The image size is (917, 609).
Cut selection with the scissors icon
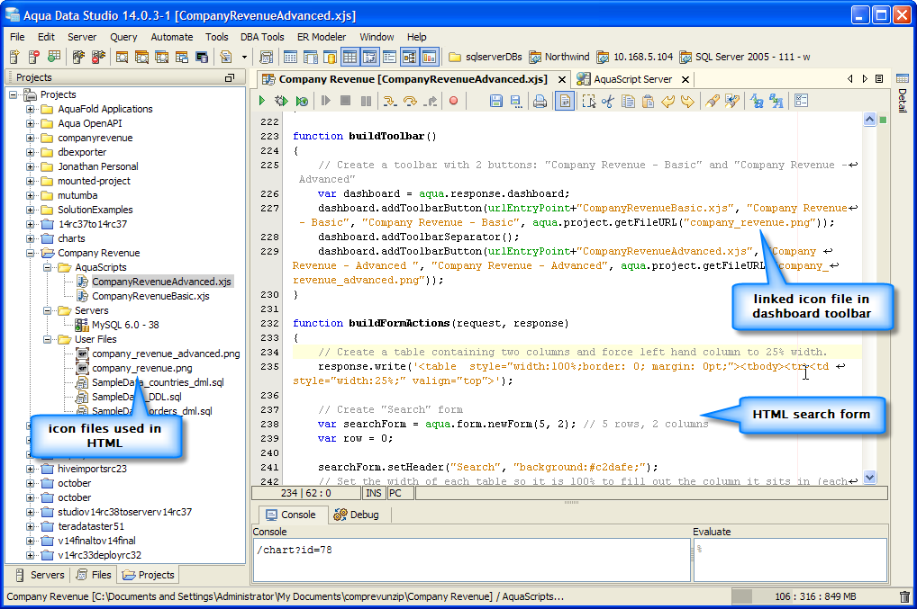click(x=608, y=101)
